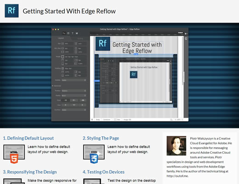Viewport: 239px width, 184px height.
Task: Click 'Getting Started with Edge Reflow' canvas heading
Action: (x=137, y=48)
